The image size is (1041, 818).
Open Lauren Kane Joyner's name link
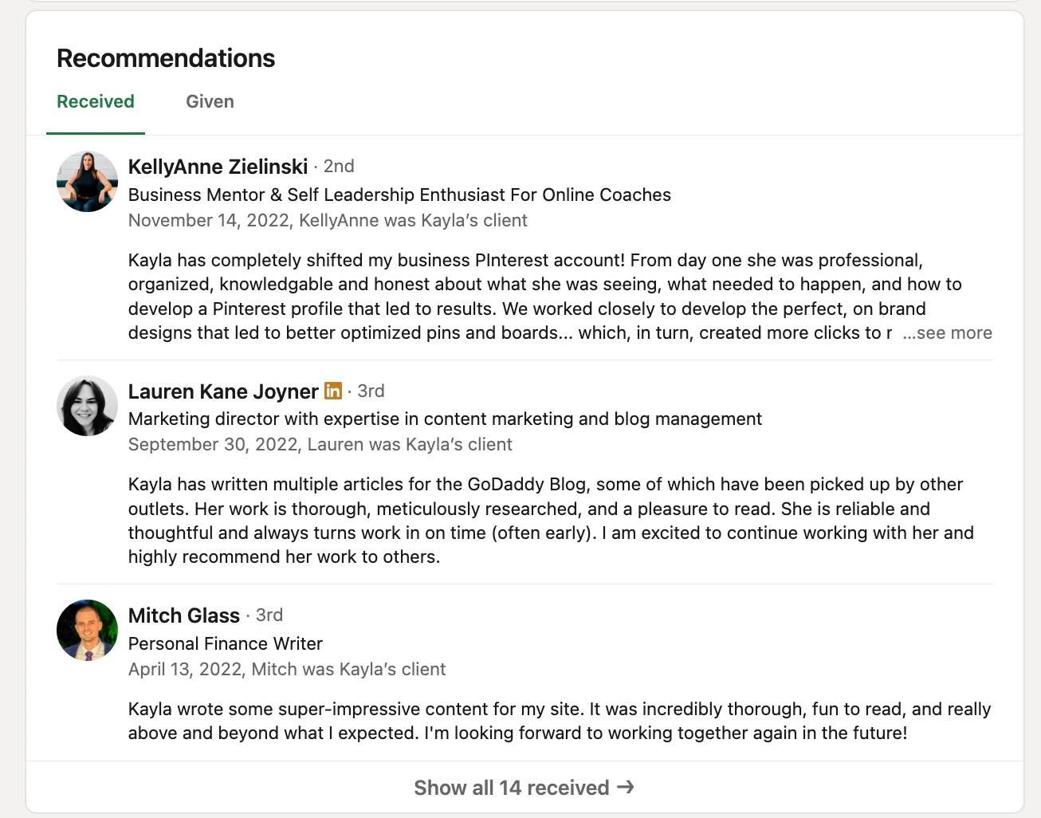tap(223, 391)
